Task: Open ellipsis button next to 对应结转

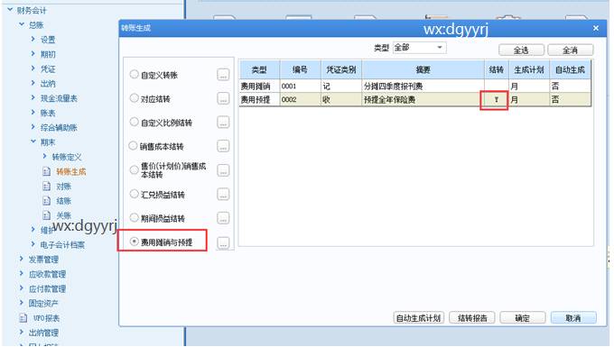Action: point(223,99)
